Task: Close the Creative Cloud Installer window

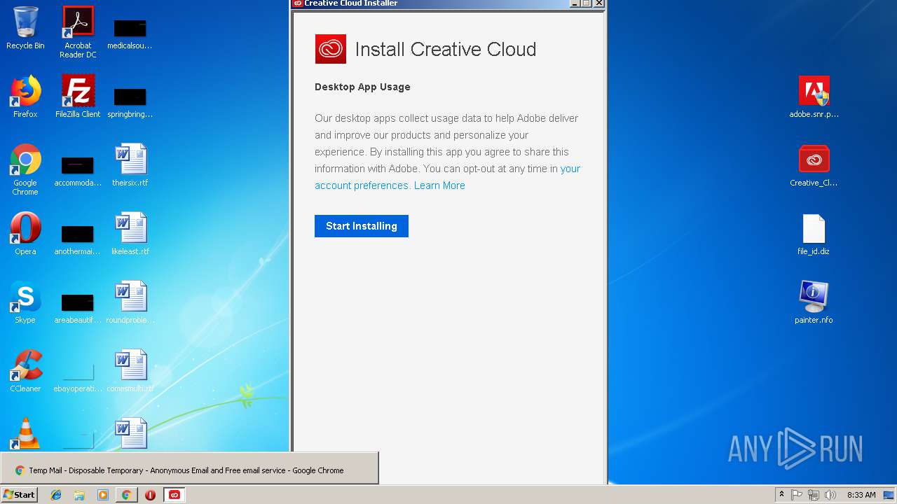Action: click(x=599, y=3)
